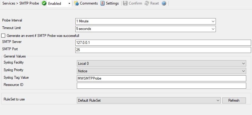The width and height of the screenshot is (252, 115).
Task: Open the blue help question icon
Action: 164,3
